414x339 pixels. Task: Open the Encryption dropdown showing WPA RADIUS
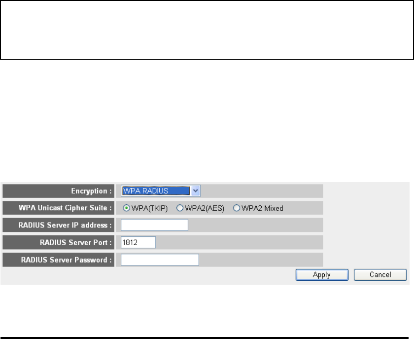tap(161, 191)
